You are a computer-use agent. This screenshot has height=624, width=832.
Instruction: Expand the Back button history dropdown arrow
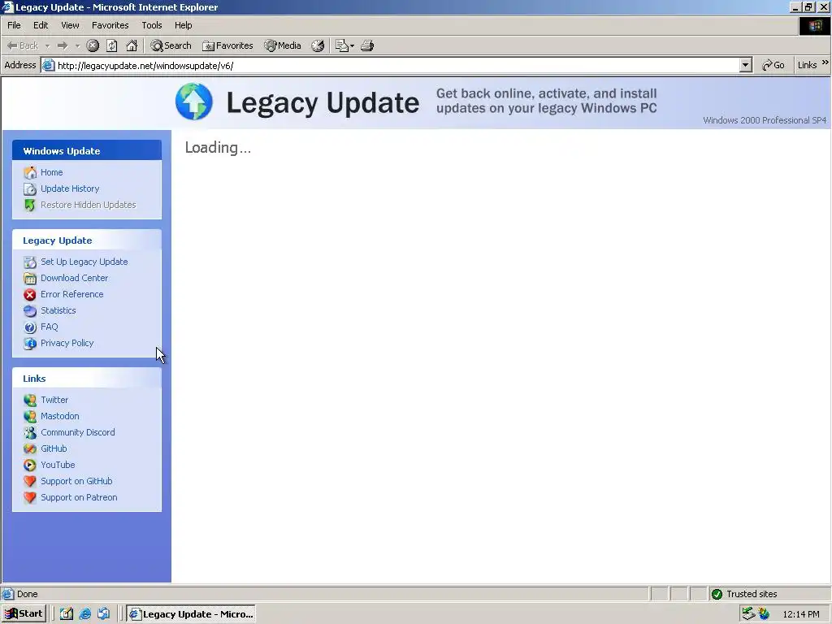coord(47,46)
